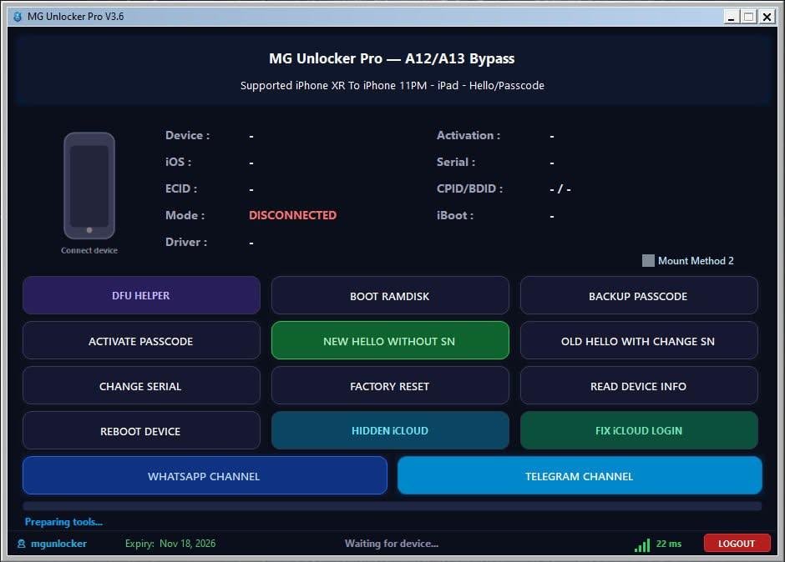Click the red LOGOUT button

tap(737, 544)
